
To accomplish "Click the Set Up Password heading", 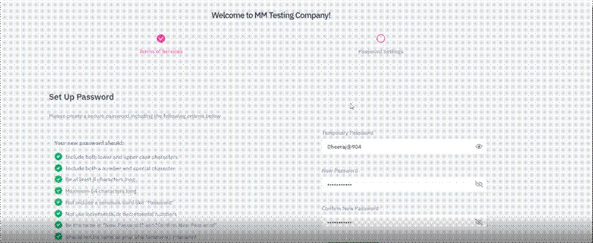I will (82, 97).
